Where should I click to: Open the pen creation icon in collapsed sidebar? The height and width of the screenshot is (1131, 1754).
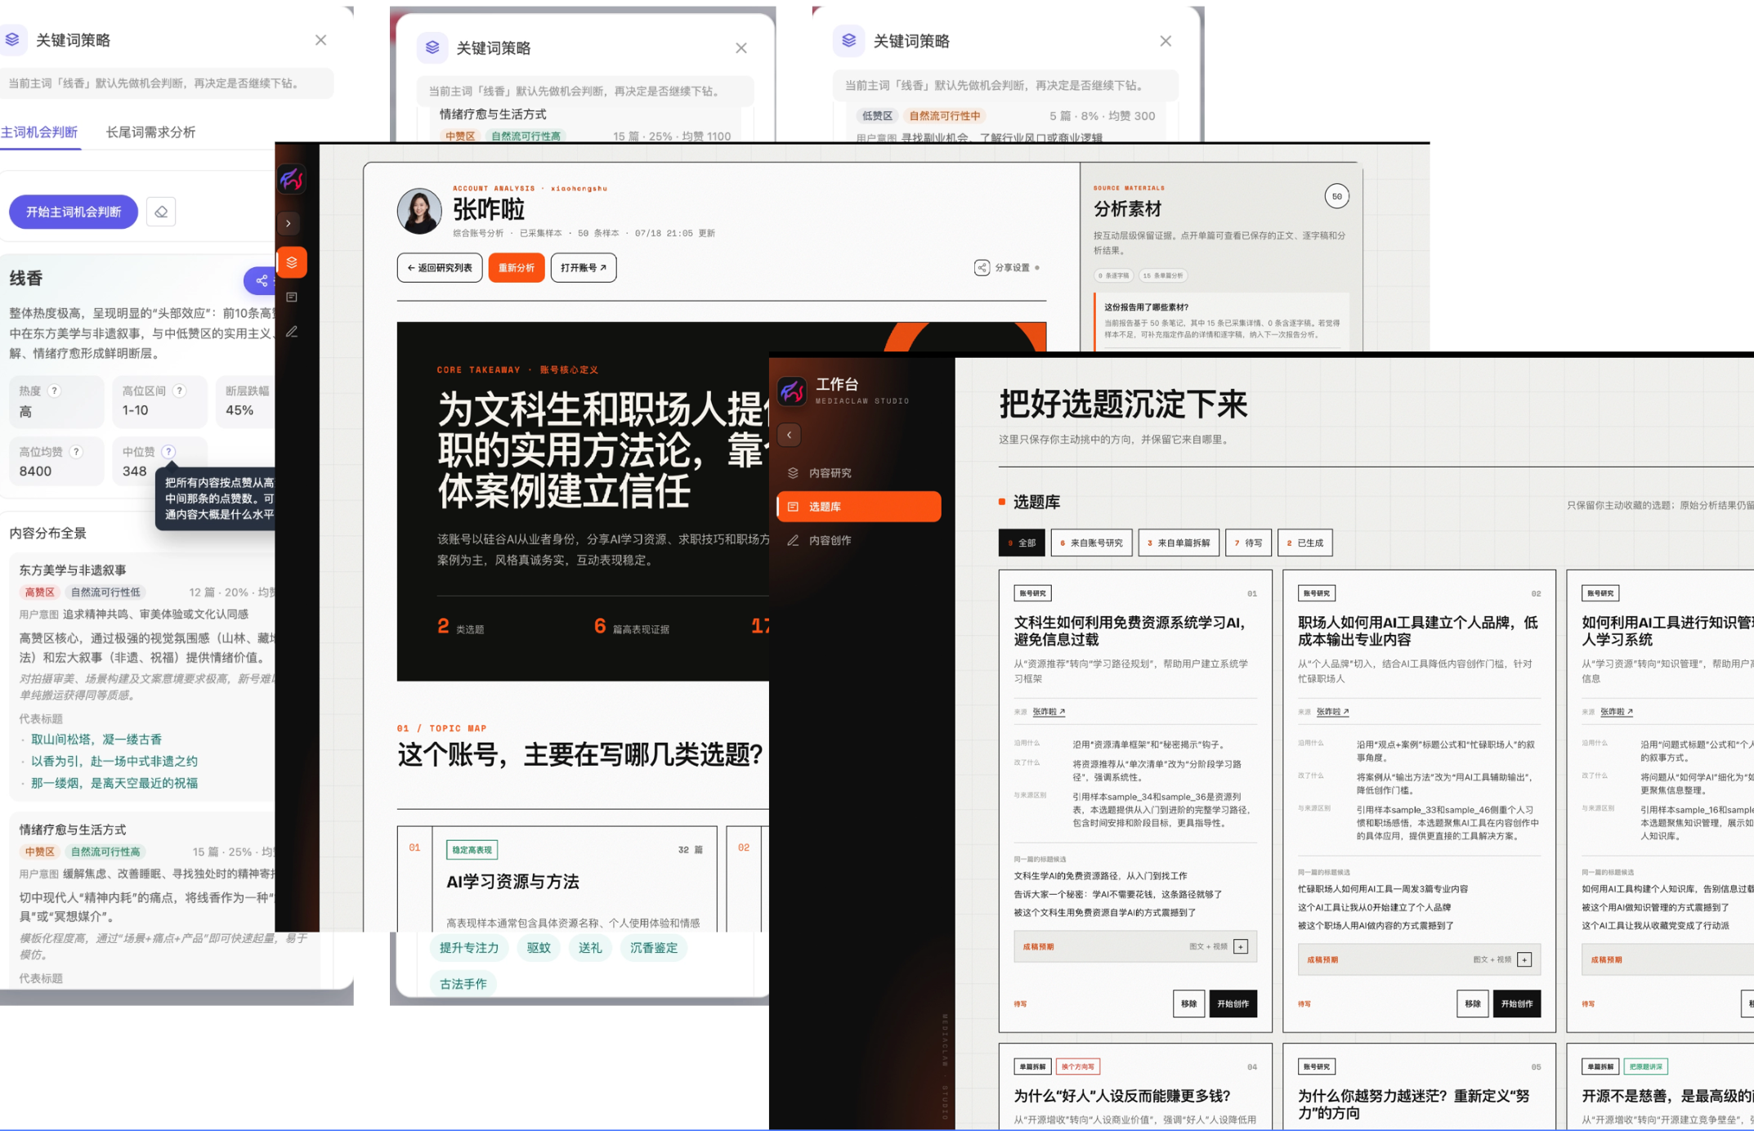coord(292,331)
